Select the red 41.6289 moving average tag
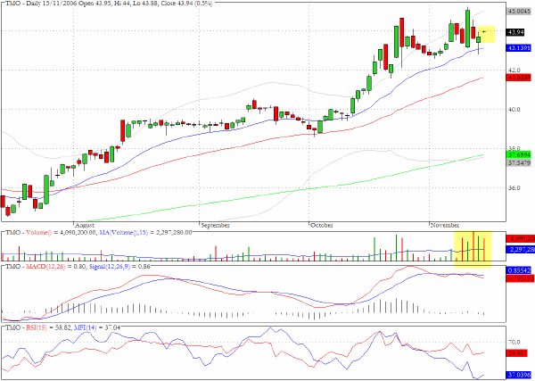The height and width of the screenshot is (381, 535). (x=519, y=78)
